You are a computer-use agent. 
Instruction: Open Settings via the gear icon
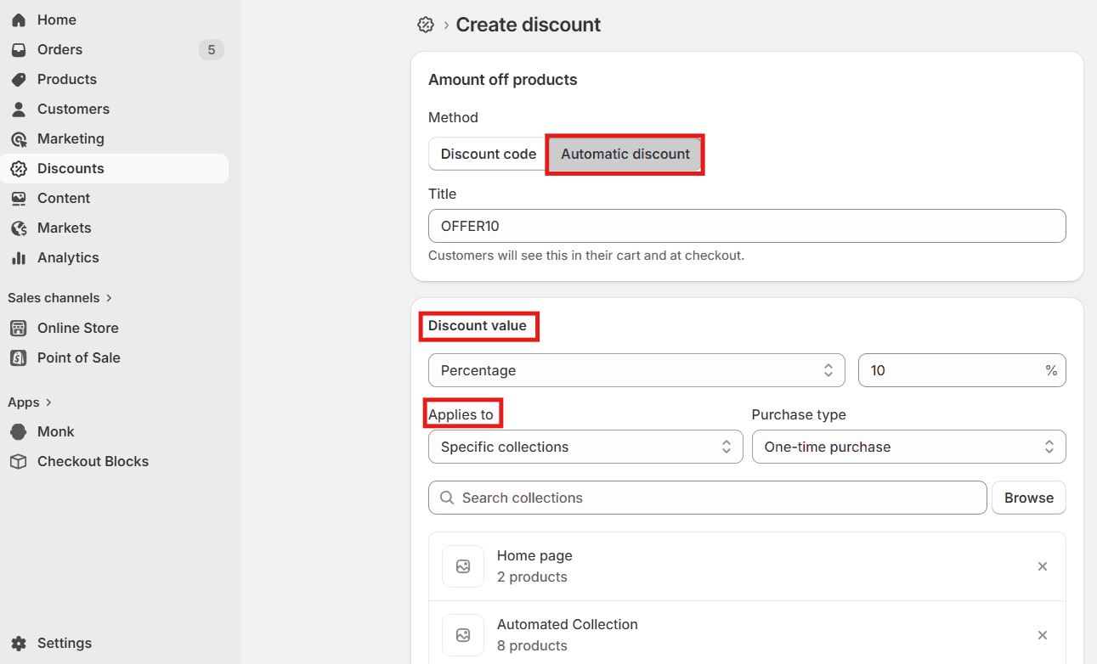tap(19, 643)
